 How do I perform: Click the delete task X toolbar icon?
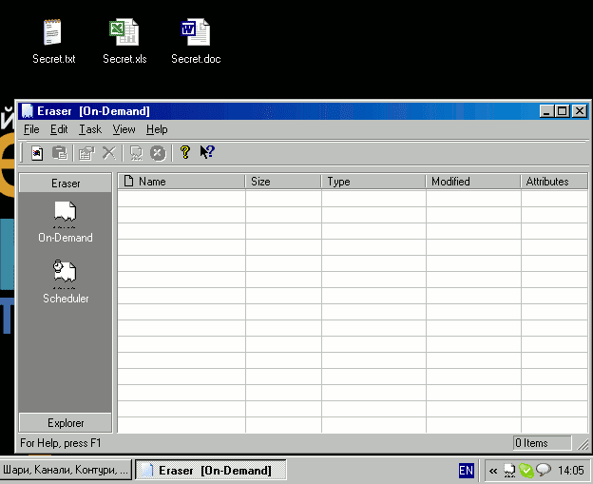(109, 153)
